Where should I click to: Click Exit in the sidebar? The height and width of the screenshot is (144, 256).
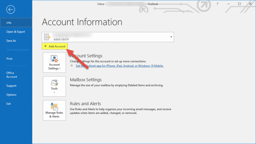coord(8,104)
